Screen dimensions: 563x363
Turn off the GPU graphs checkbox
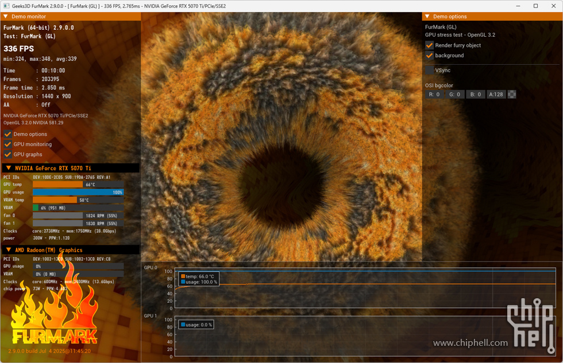point(8,154)
